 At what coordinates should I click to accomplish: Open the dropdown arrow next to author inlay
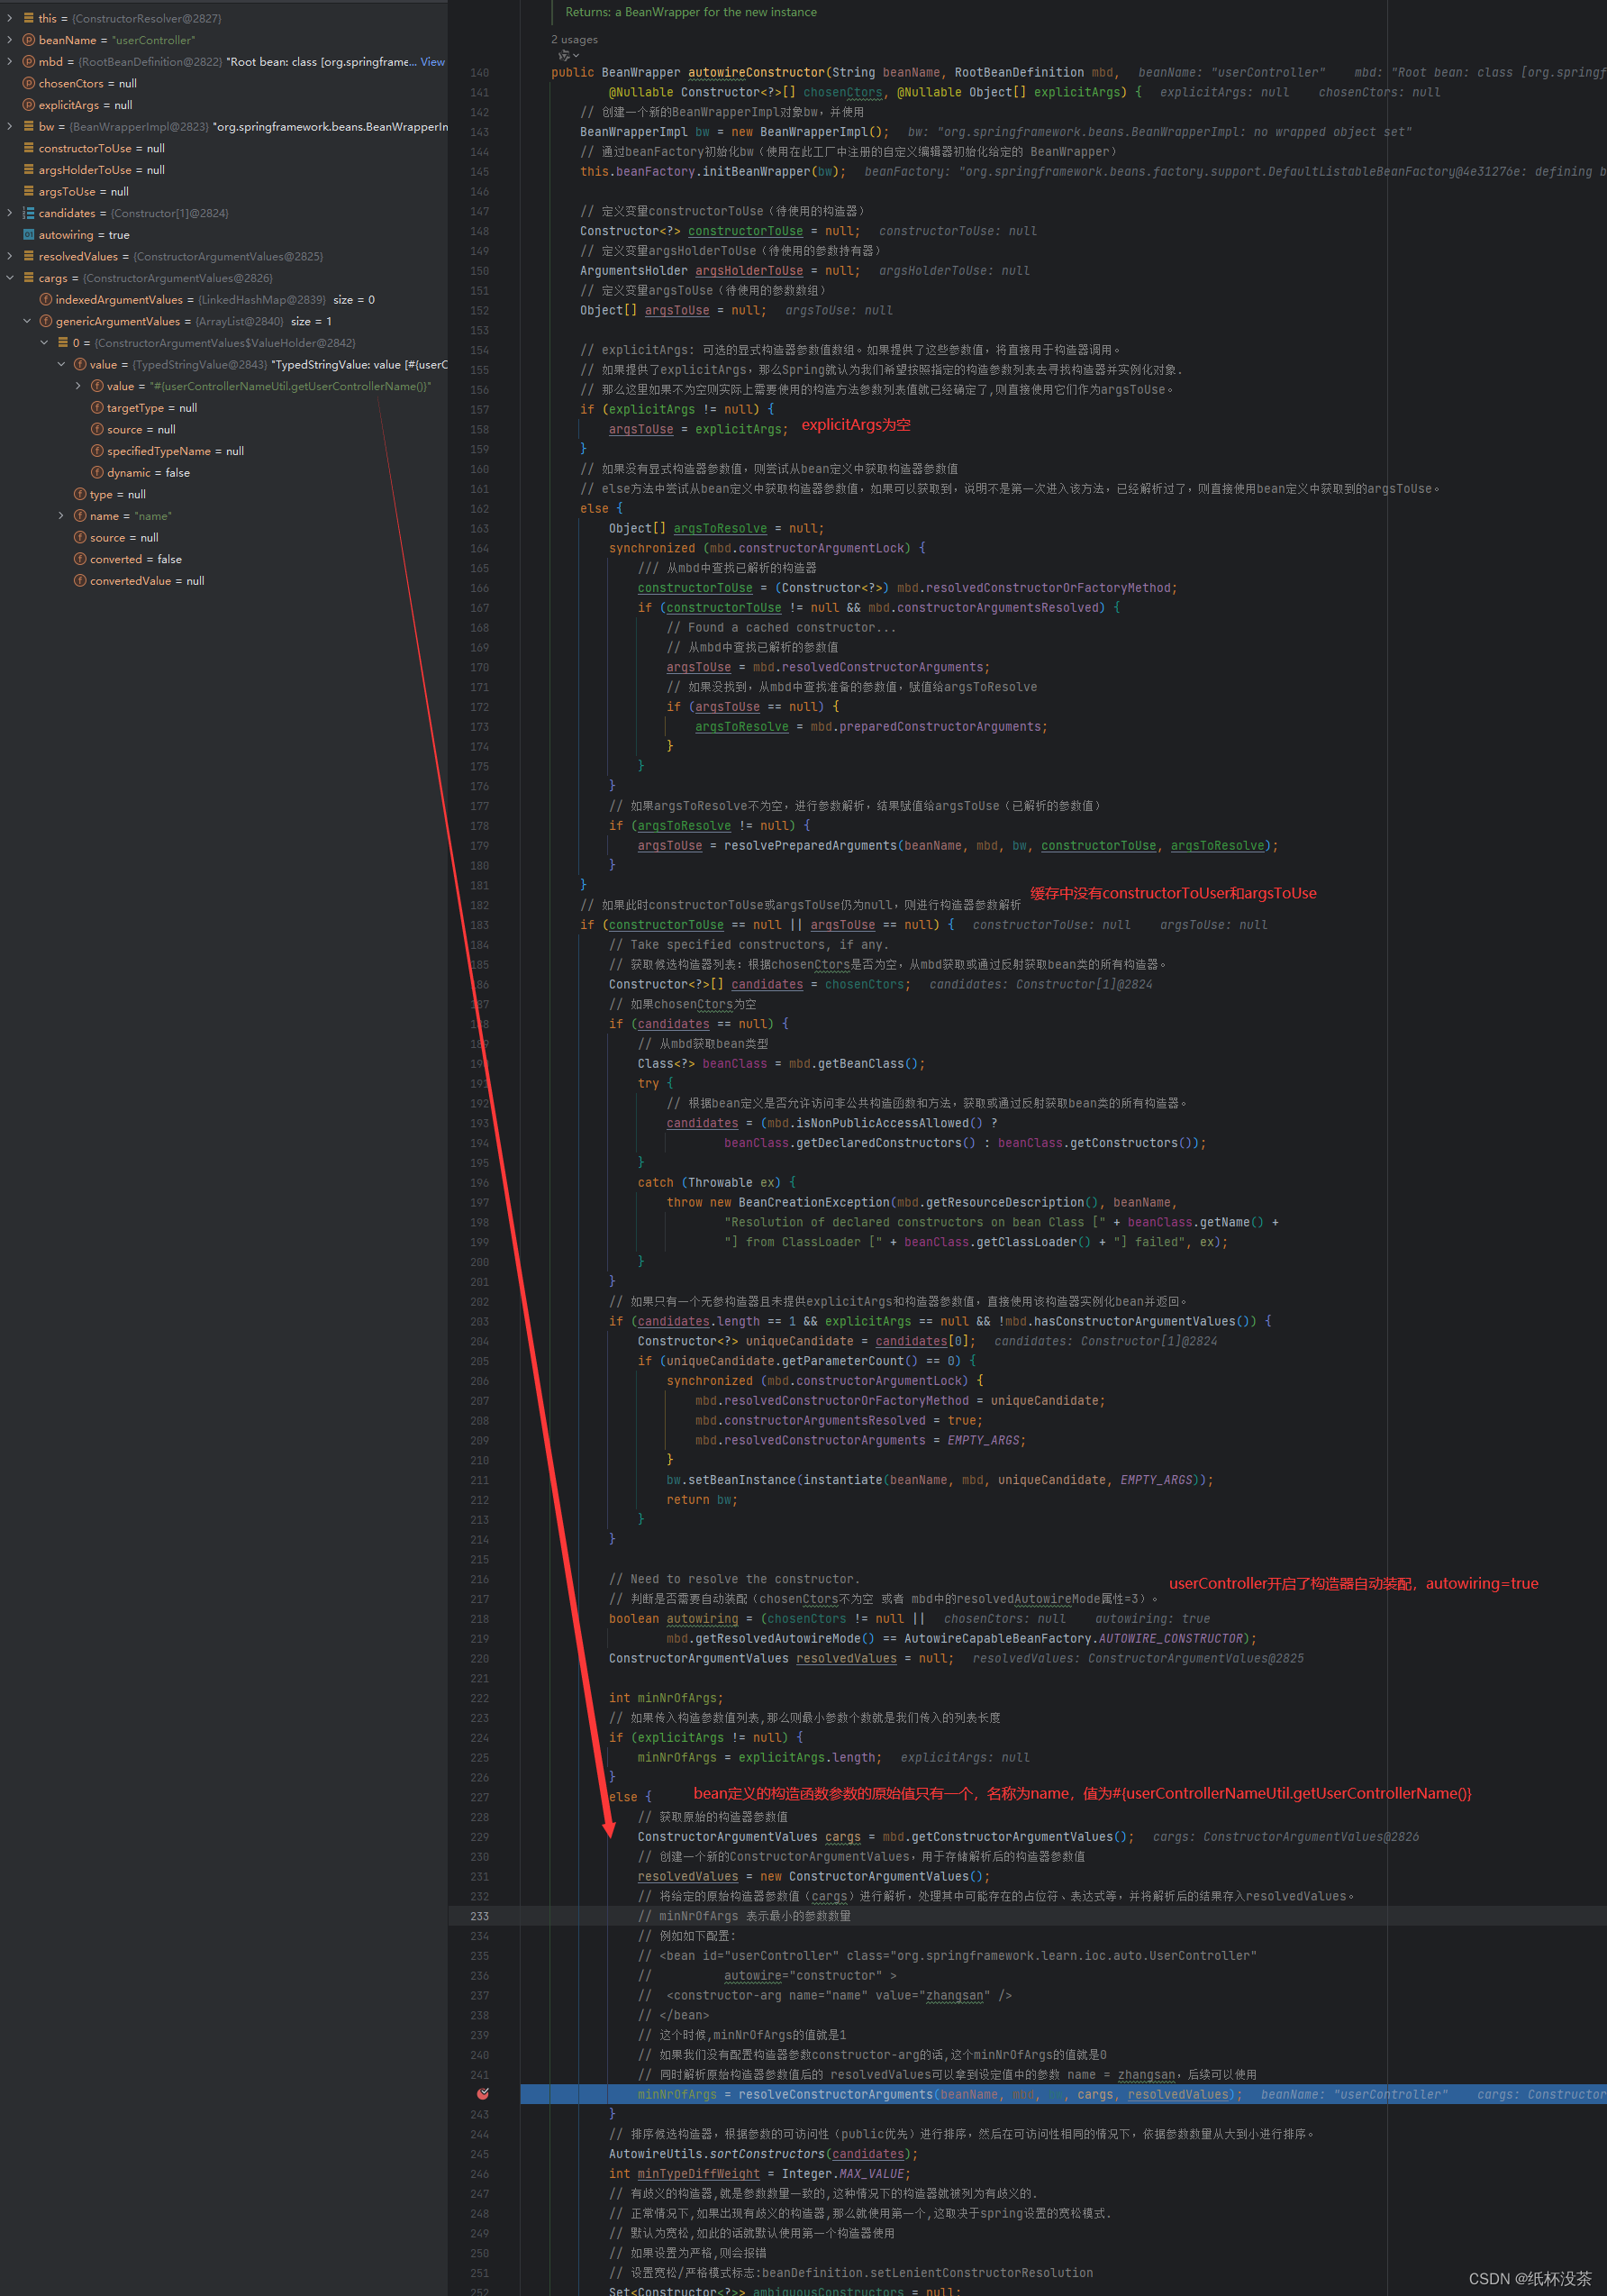tap(576, 56)
